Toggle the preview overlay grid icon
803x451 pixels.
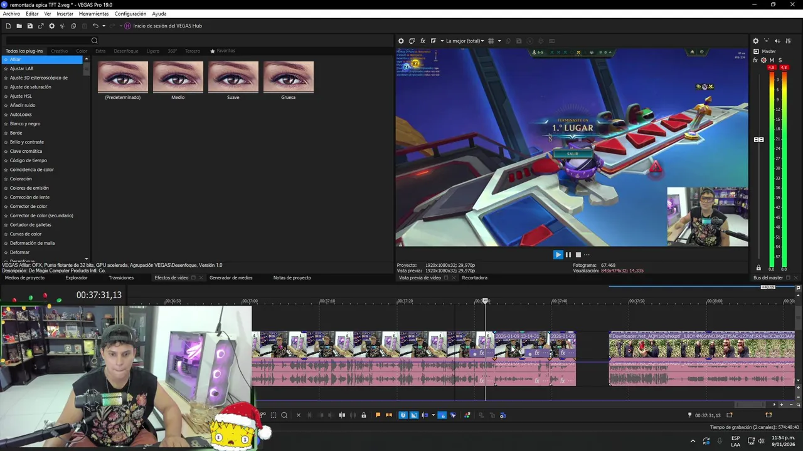click(491, 41)
